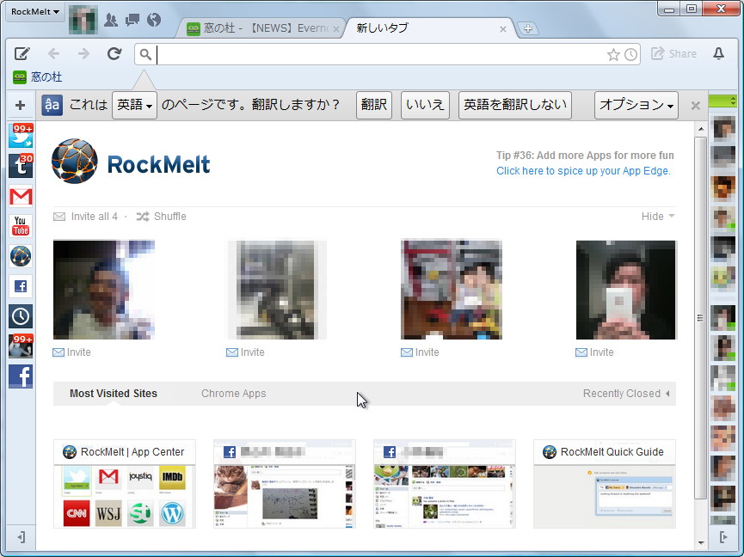
Task: Open the friends icon in the title bar
Action: [x=111, y=20]
